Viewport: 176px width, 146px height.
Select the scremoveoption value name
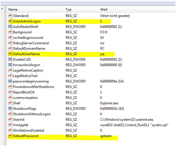click(x=25, y=98)
